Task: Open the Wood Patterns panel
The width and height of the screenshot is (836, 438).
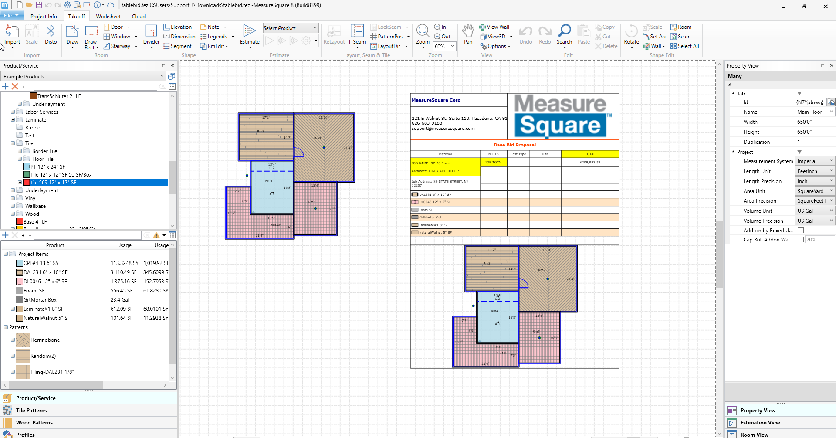Action: [89, 423]
